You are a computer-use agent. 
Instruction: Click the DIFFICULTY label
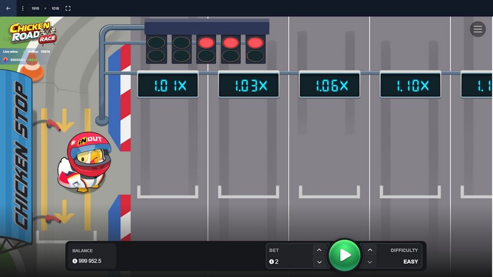point(404,250)
